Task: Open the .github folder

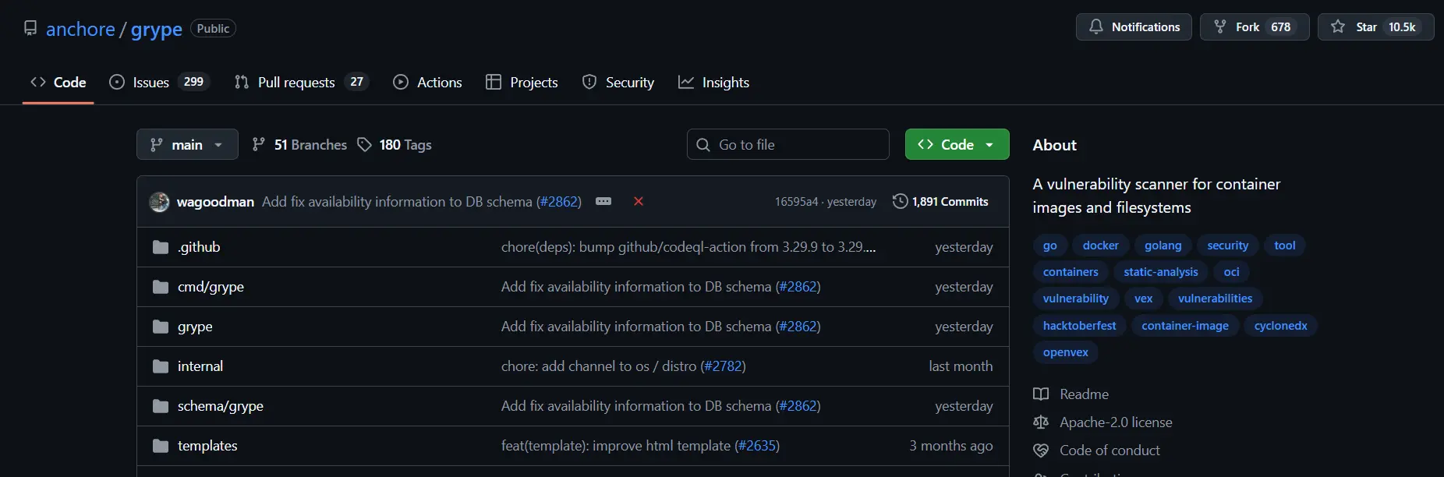Action: click(x=199, y=247)
